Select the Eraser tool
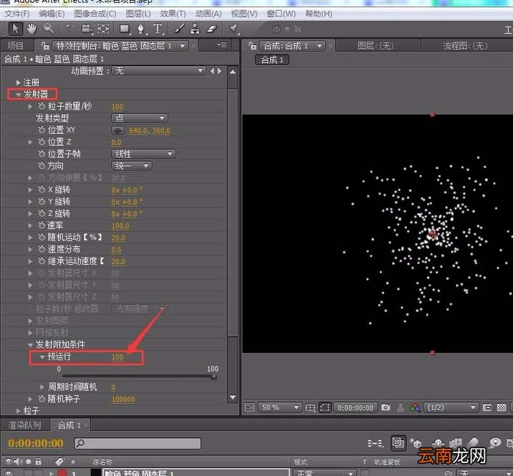This screenshot has height=476, width=513. point(211,29)
